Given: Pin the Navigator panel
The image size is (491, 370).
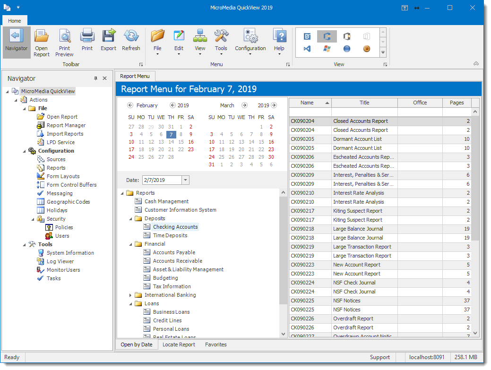Looking at the screenshot, I should coord(95,78).
